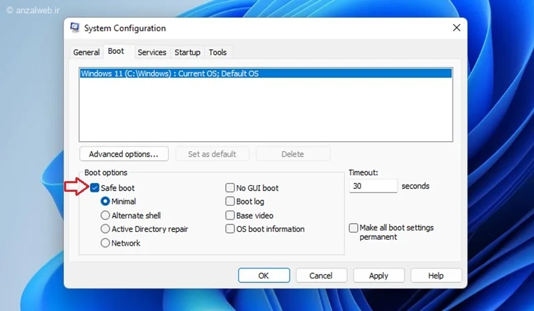The width and height of the screenshot is (534, 311).
Task: Enable the Base video checkbox
Action: (x=230, y=215)
